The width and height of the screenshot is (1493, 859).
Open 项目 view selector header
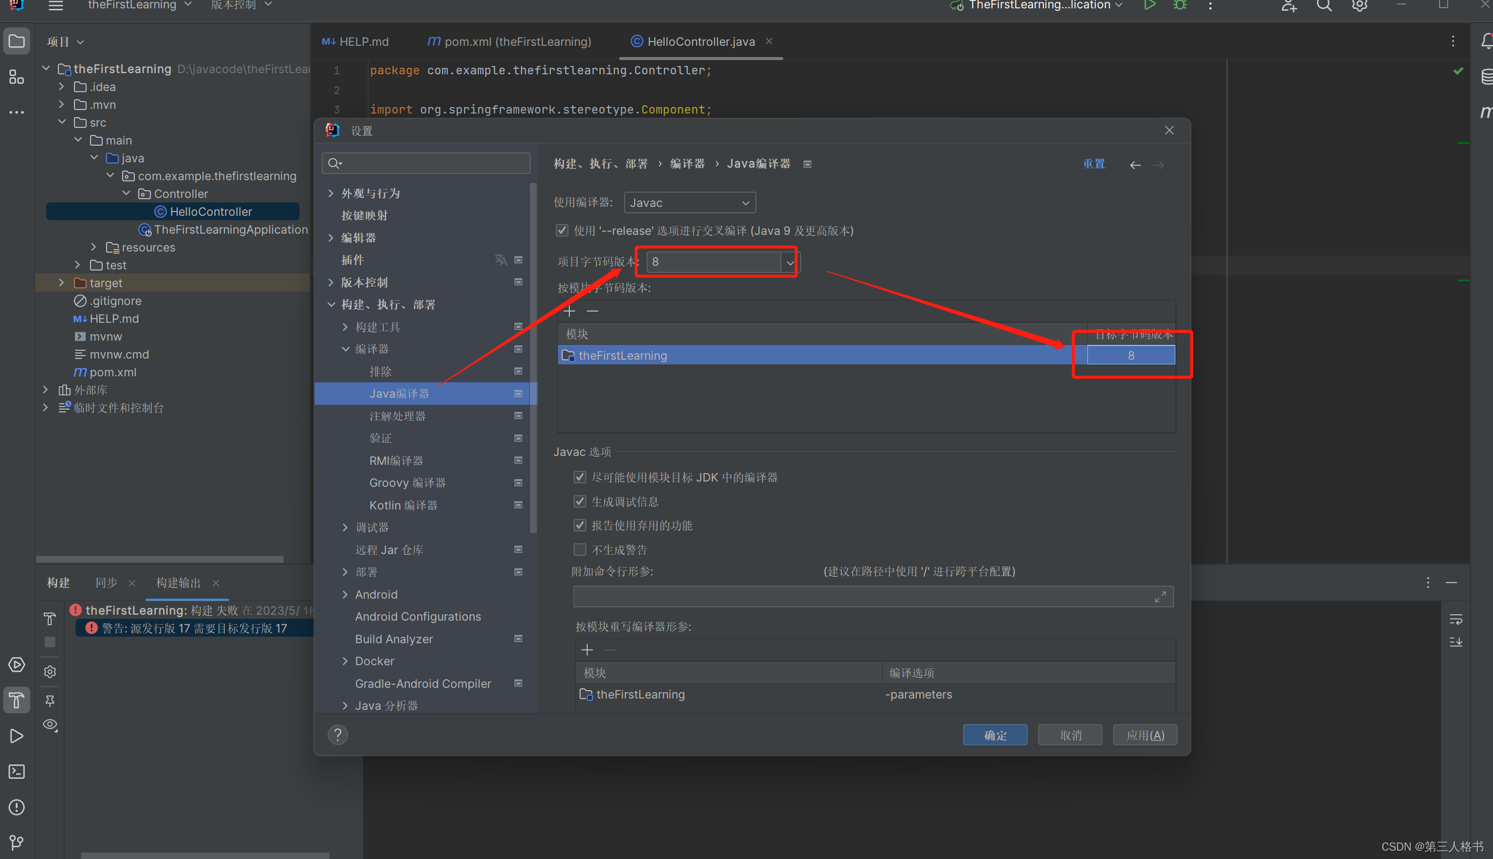65,42
